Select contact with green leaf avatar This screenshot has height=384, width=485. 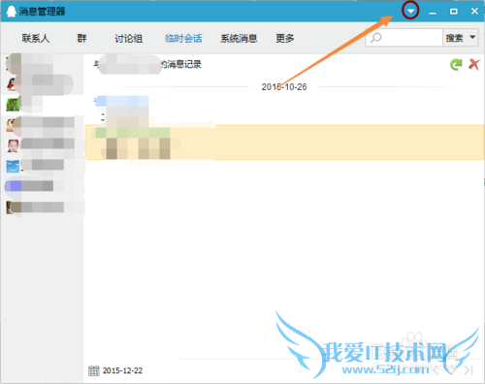click(42, 105)
